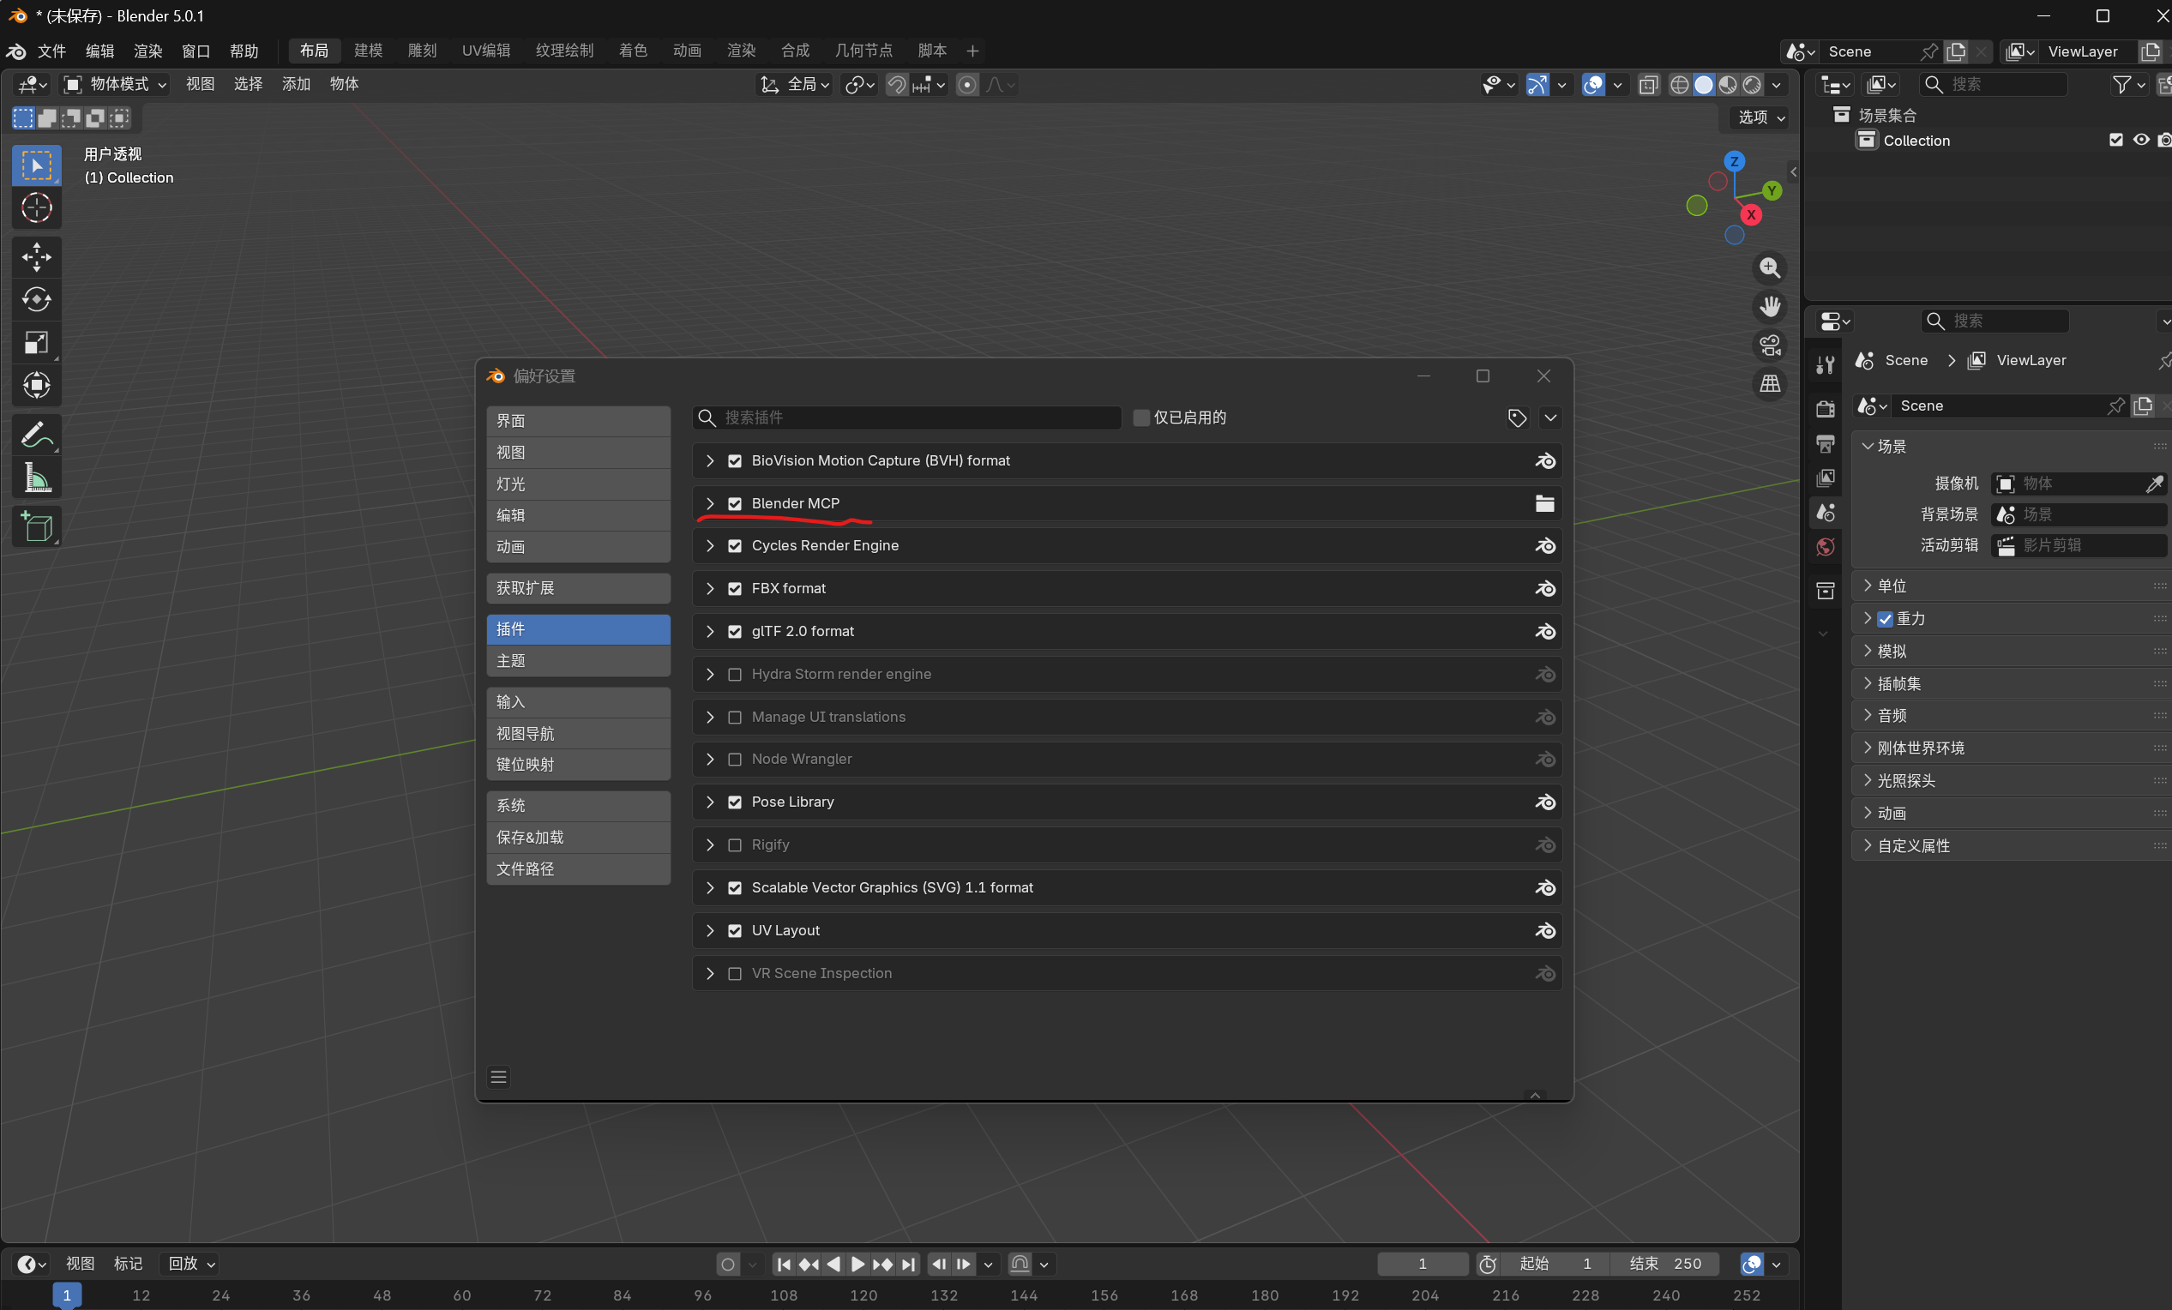
Task: Activate the Rotate tool
Action: [x=36, y=300]
